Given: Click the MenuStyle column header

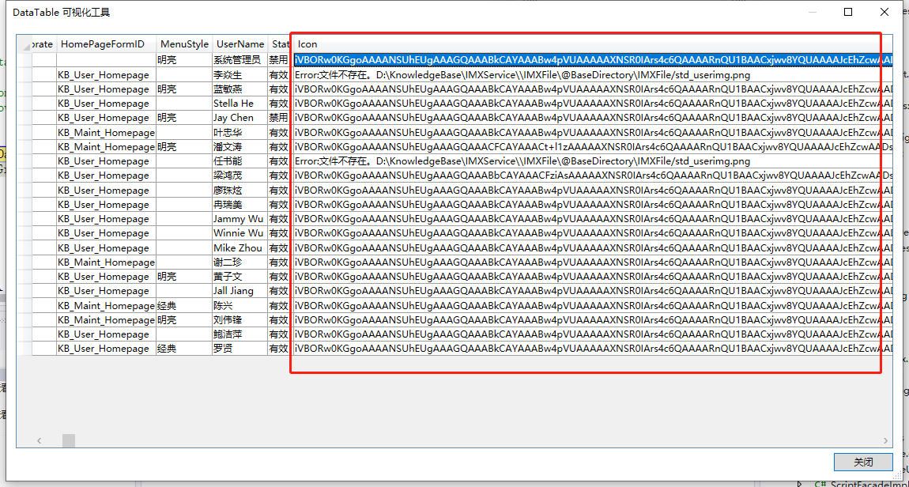Looking at the screenshot, I should (184, 44).
